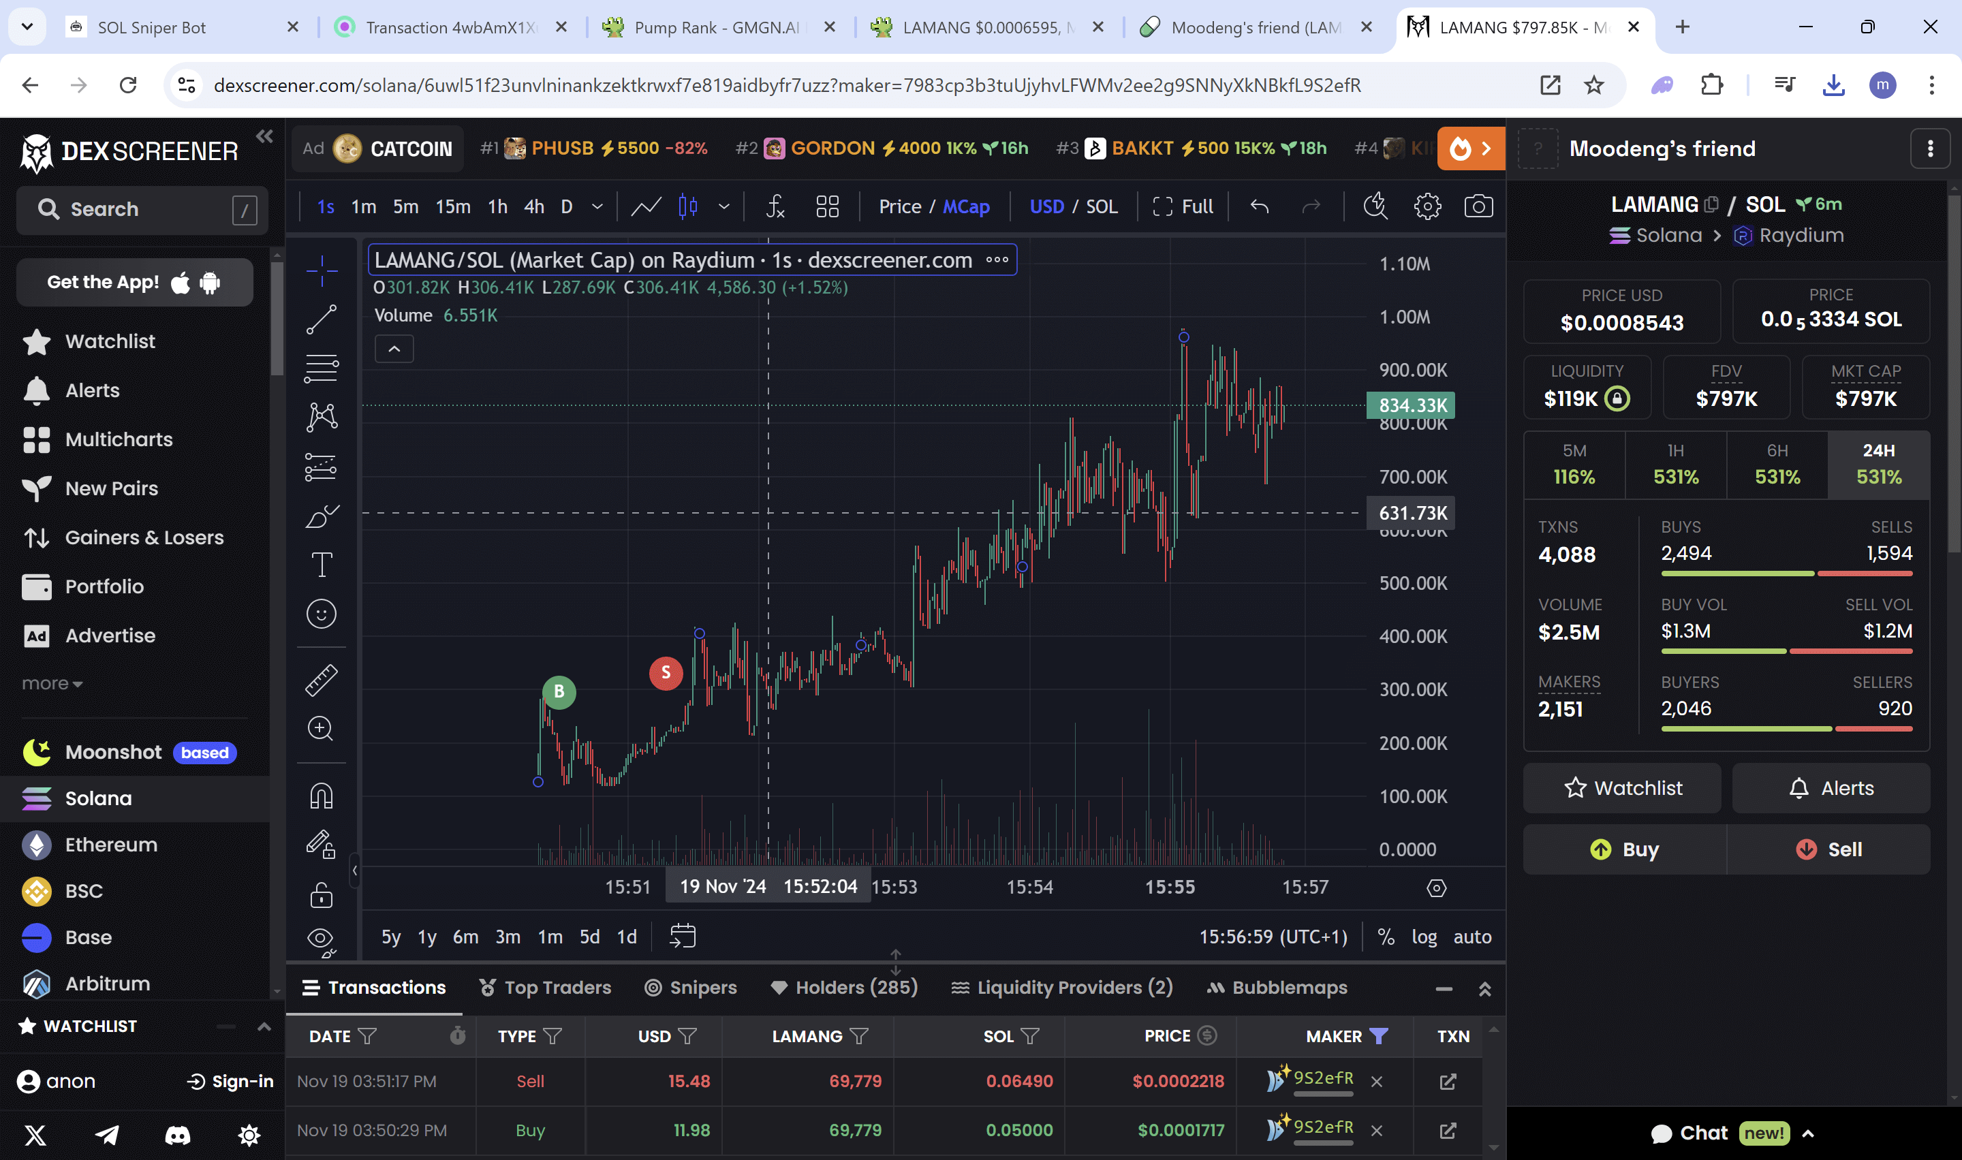The height and width of the screenshot is (1160, 1962).
Task: Select the candlestick chart type
Action: [x=688, y=206]
